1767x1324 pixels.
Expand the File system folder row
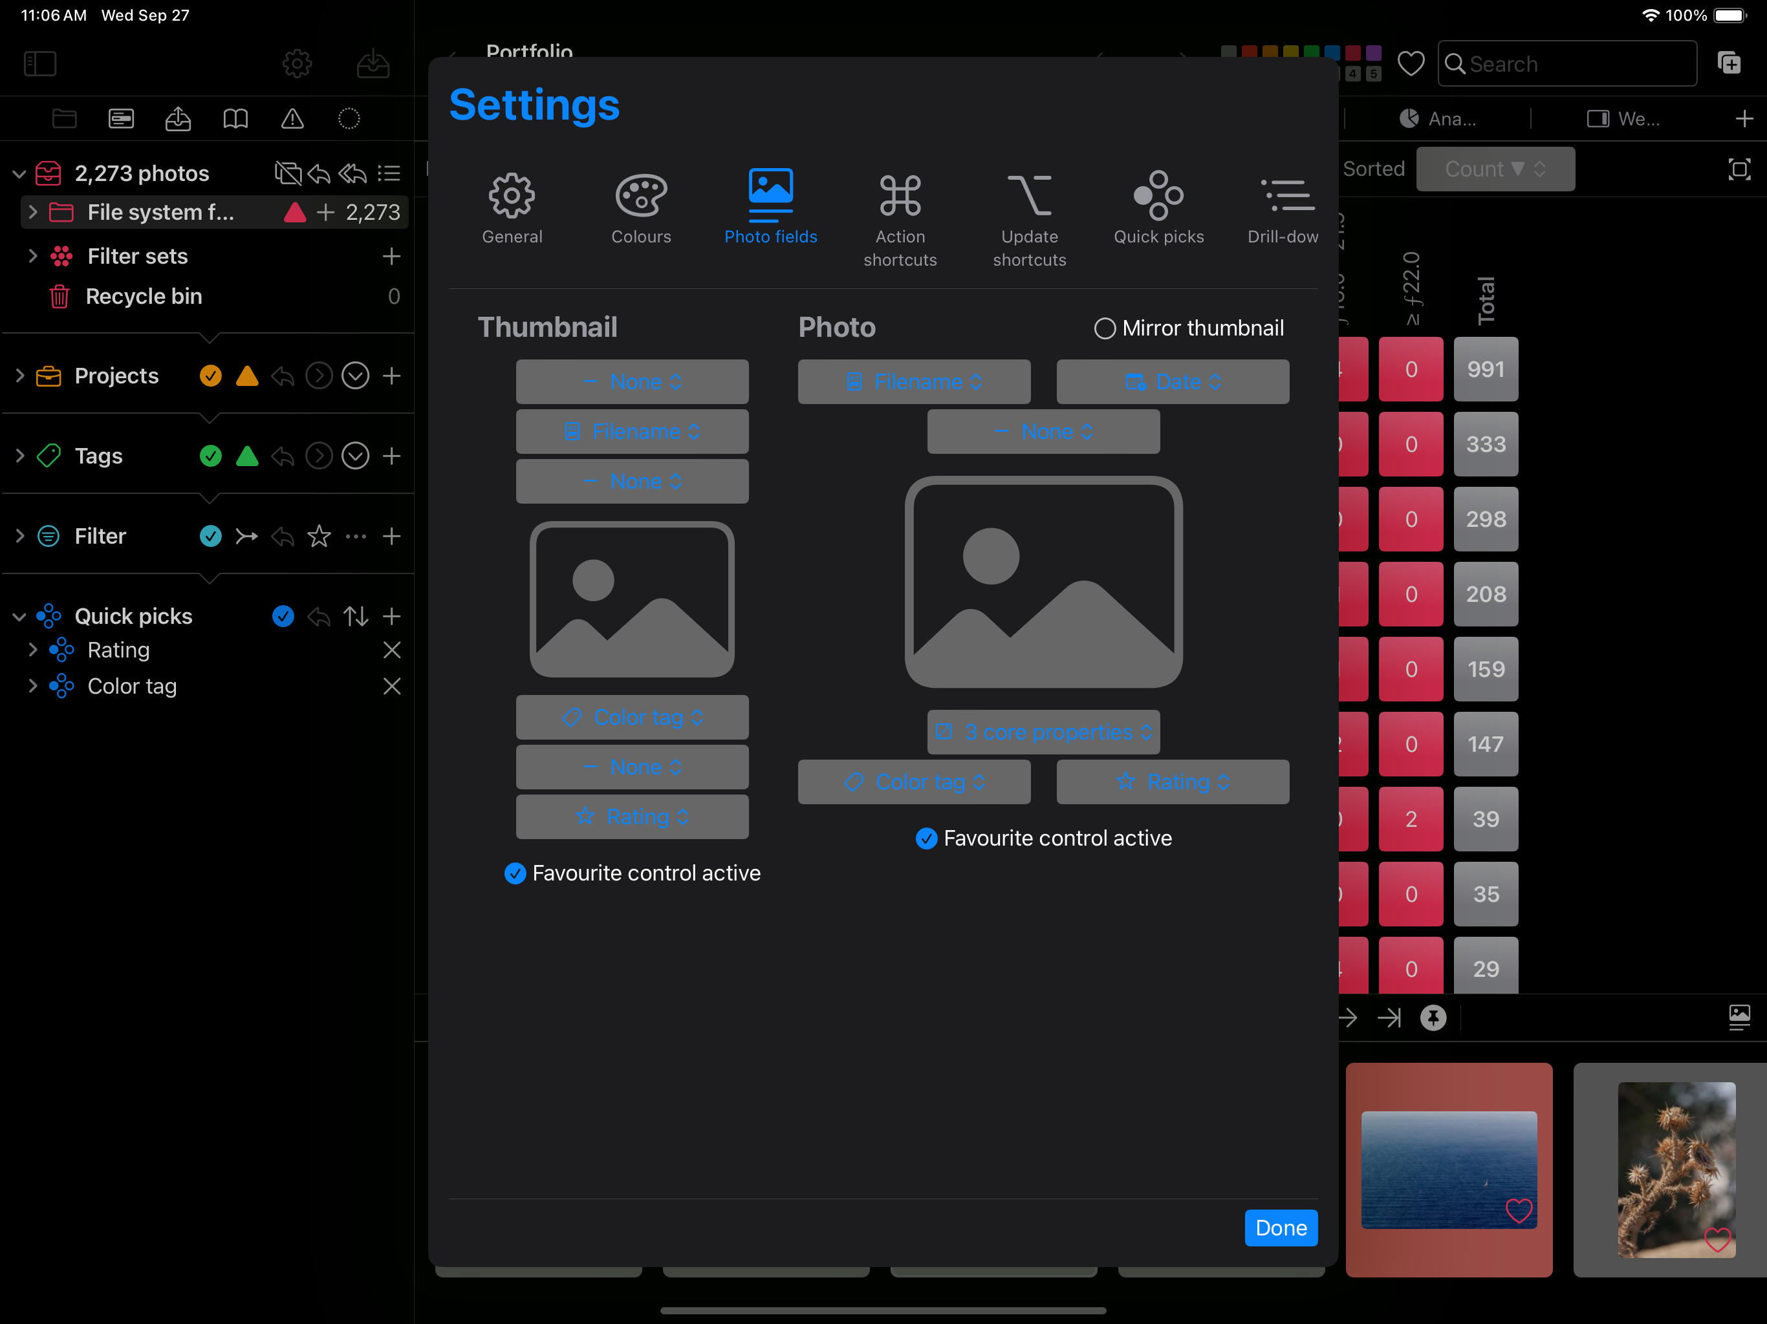pos(33,213)
